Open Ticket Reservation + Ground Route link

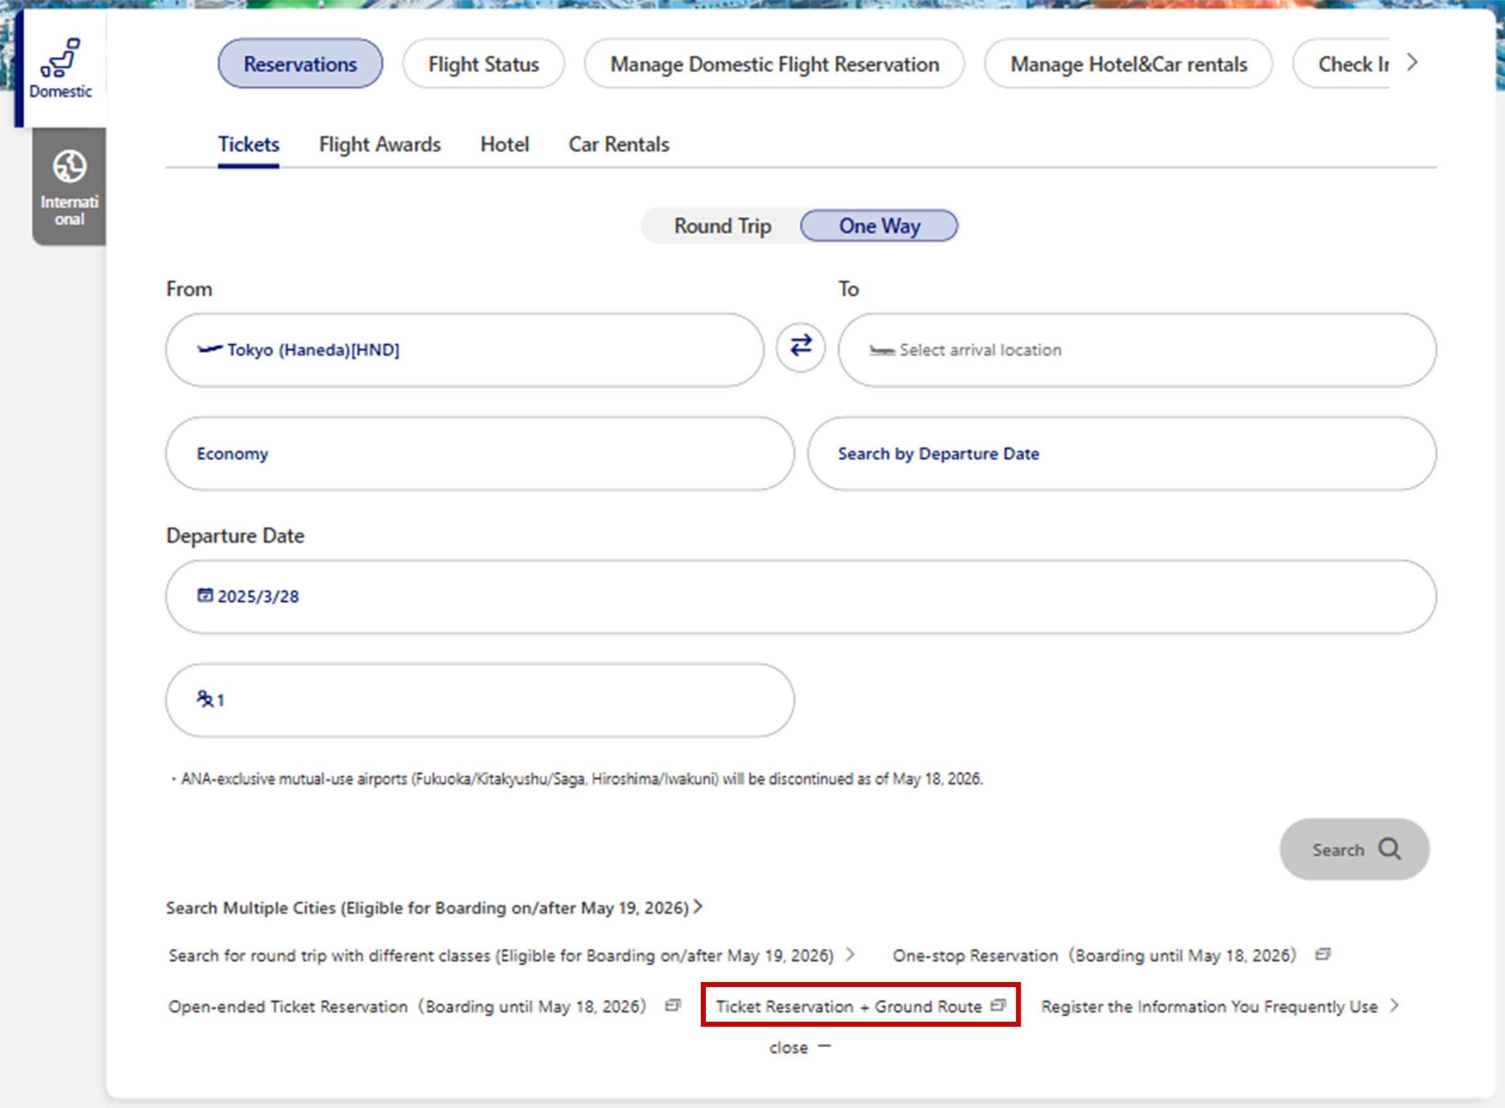(861, 1006)
